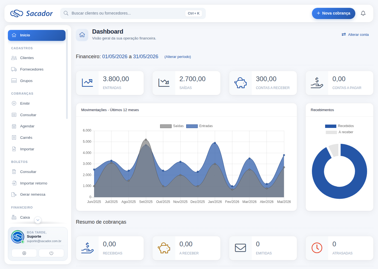The width and height of the screenshot is (378, 269).
Task: Open Fornecedores menu item
Action: pos(37,69)
